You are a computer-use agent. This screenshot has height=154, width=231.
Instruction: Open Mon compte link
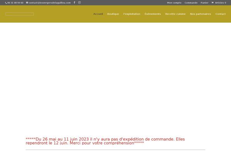tap(174, 3)
